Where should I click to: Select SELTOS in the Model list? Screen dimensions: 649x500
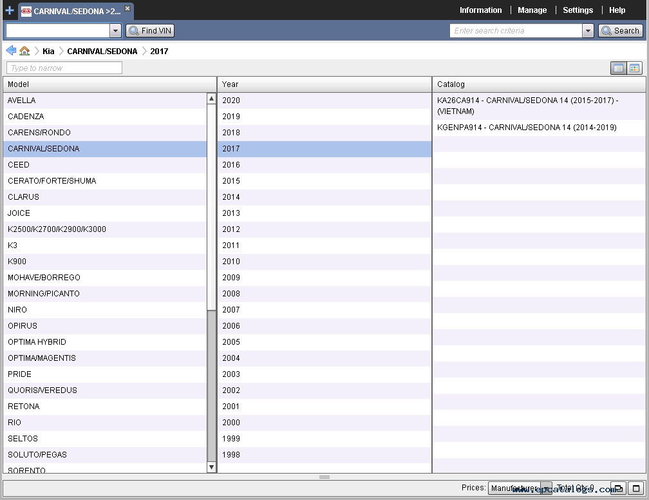pos(105,439)
